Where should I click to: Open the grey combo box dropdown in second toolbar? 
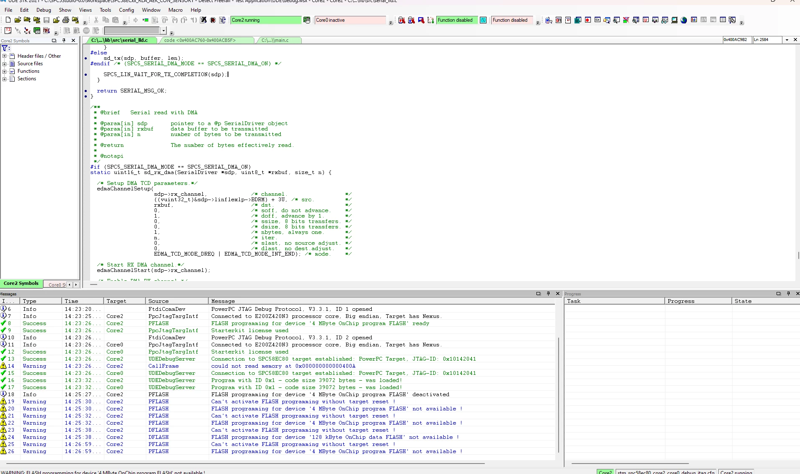click(x=164, y=31)
